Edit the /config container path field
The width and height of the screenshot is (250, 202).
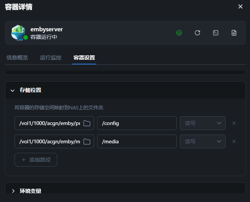tap(137, 123)
